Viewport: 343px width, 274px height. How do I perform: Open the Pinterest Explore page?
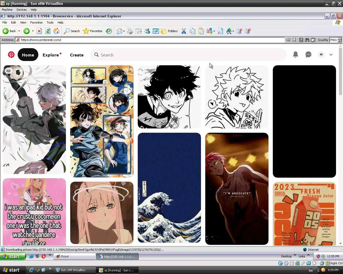51,55
